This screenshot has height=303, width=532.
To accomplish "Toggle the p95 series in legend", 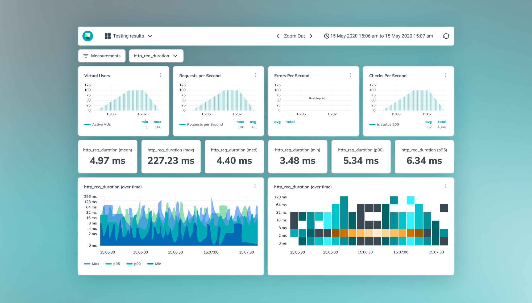I will [x=113, y=264].
